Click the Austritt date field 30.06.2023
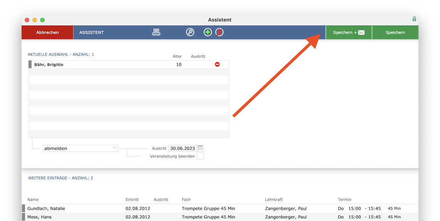 pyautogui.click(x=182, y=148)
